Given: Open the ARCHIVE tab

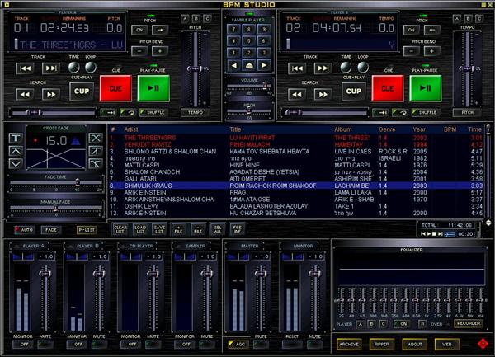Looking at the screenshot, I should point(349,345).
